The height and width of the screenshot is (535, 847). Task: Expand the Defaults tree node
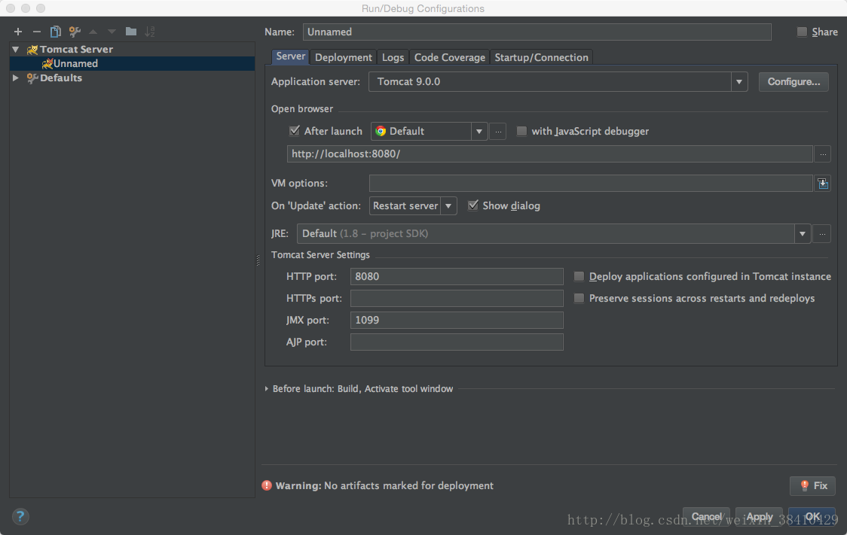(x=16, y=78)
